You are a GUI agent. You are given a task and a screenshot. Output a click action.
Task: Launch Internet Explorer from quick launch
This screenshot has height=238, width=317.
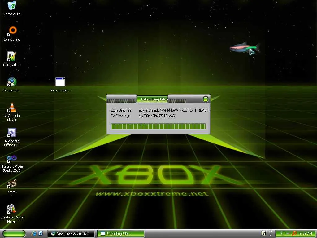pos(34,233)
